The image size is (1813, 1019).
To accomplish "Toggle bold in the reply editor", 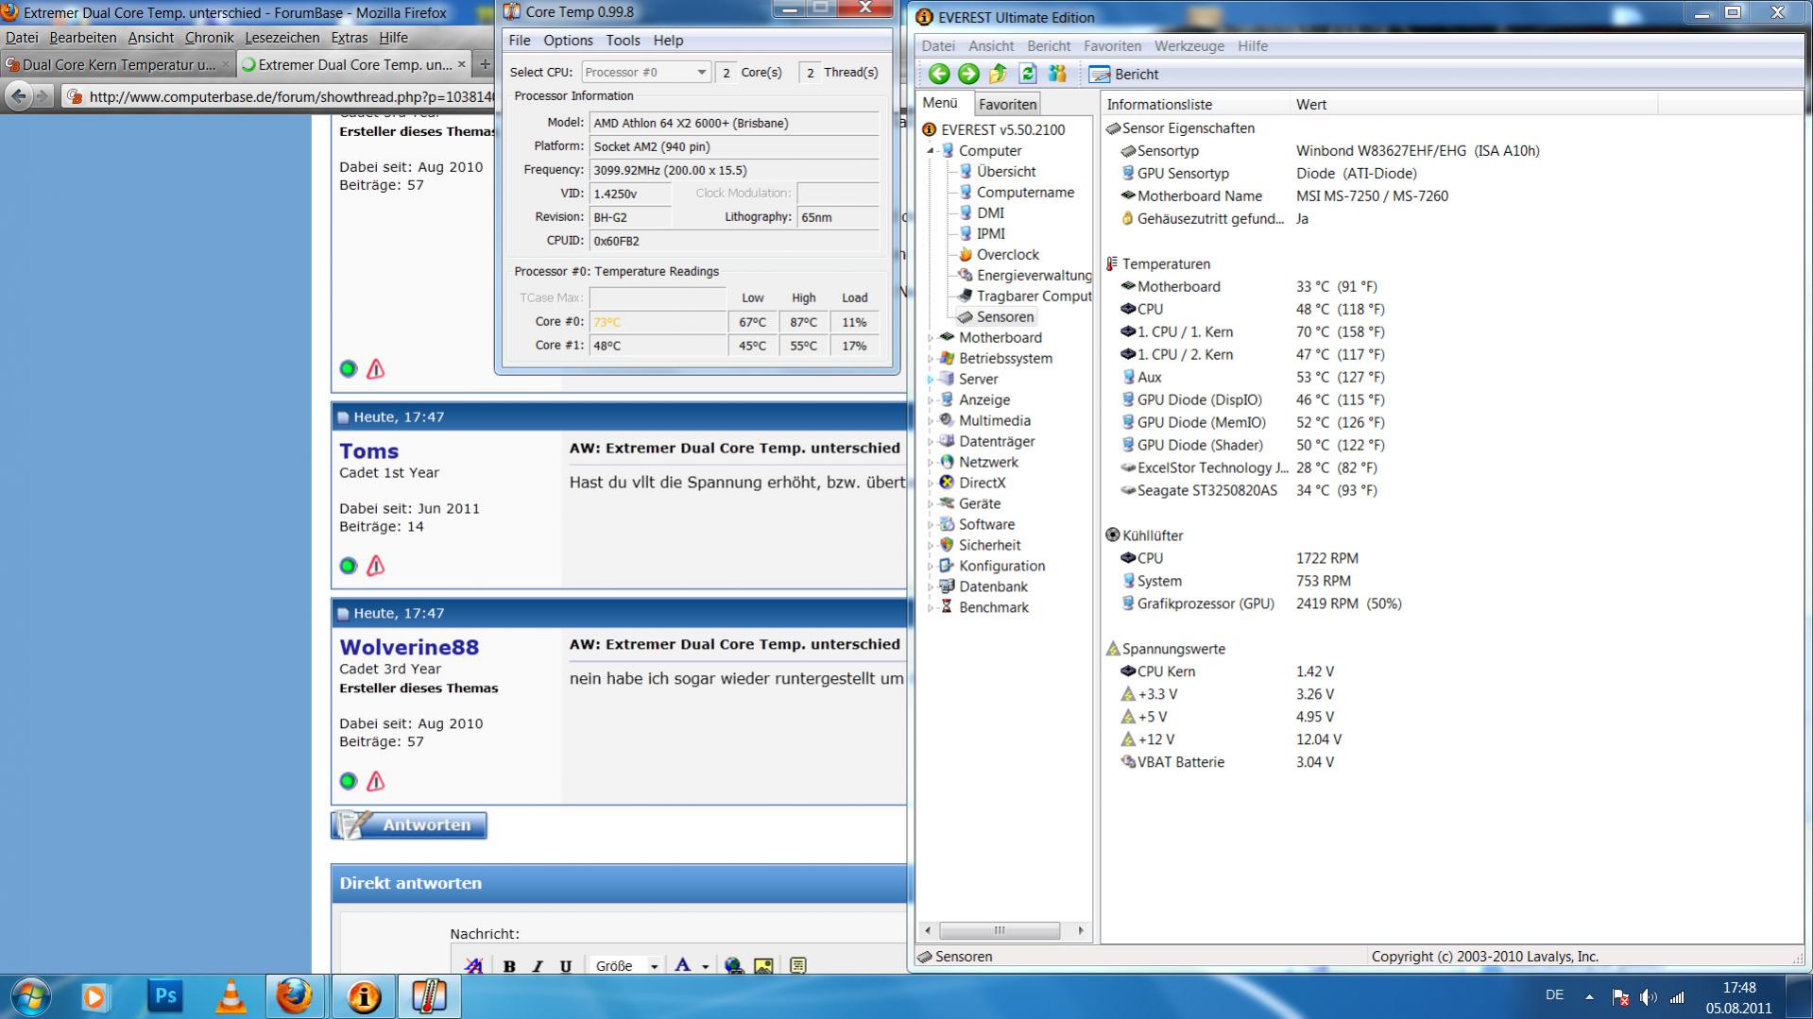I will coord(509,966).
